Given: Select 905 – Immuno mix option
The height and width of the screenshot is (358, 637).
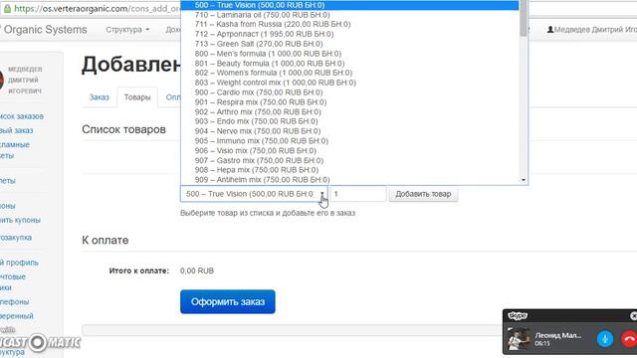Looking at the screenshot, I should [349, 141].
